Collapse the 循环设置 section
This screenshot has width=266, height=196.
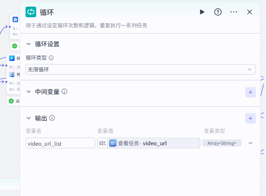point(29,44)
